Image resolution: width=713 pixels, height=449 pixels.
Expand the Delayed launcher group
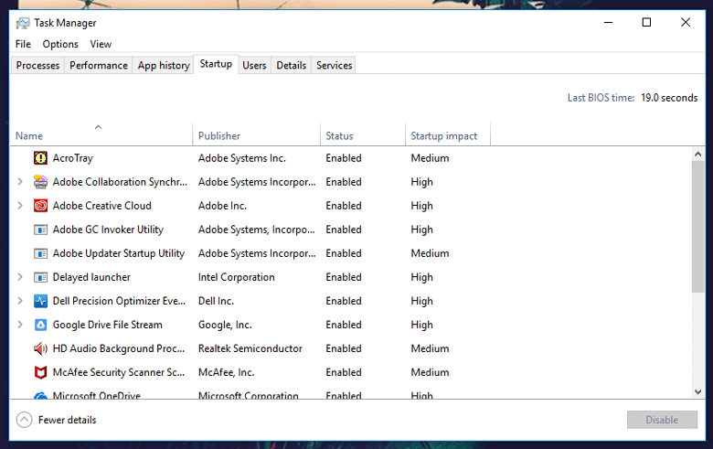(x=20, y=276)
